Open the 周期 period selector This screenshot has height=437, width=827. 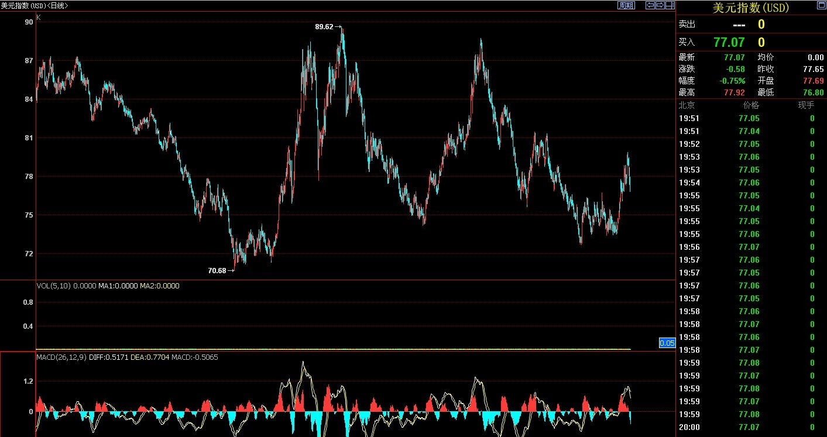pyautogui.click(x=626, y=5)
